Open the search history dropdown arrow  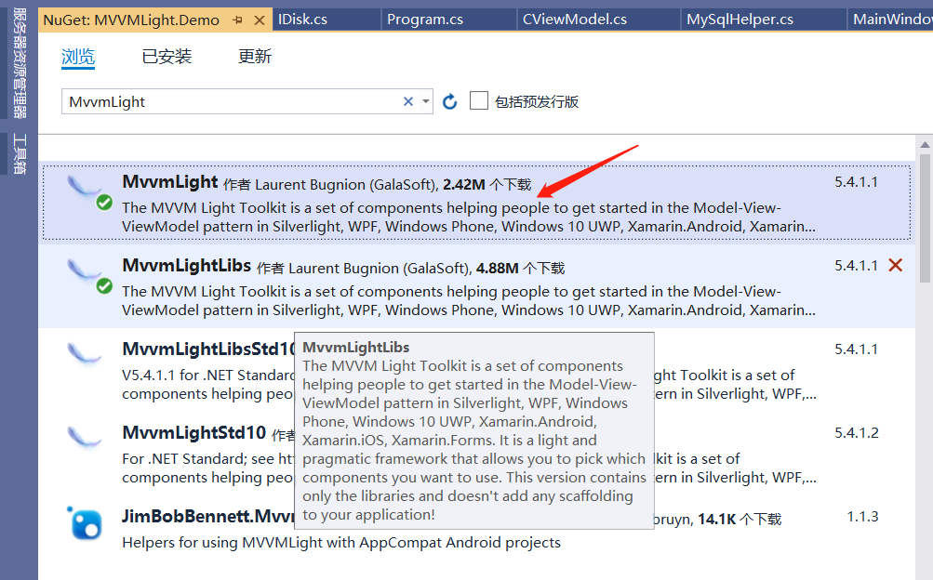(x=426, y=100)
